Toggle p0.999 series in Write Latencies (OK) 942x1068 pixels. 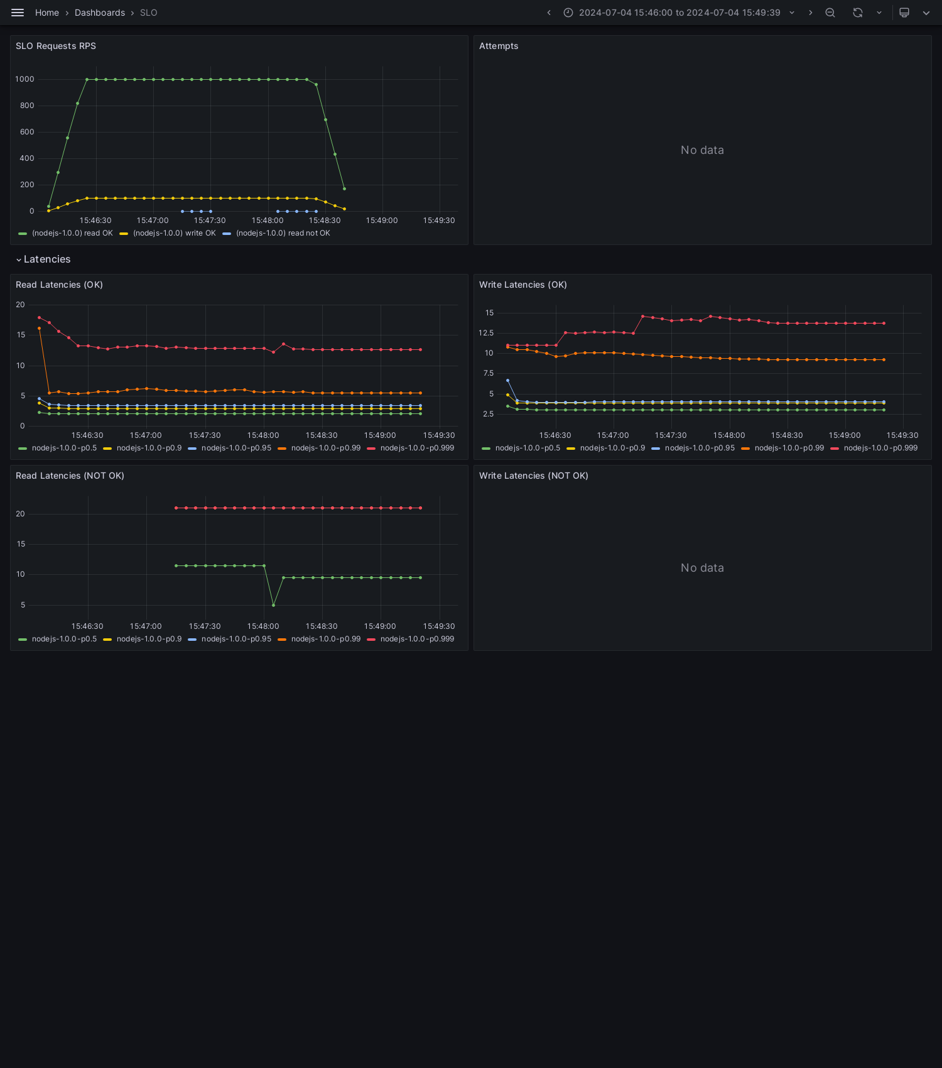pyautogui.click(x=880, y=448)
